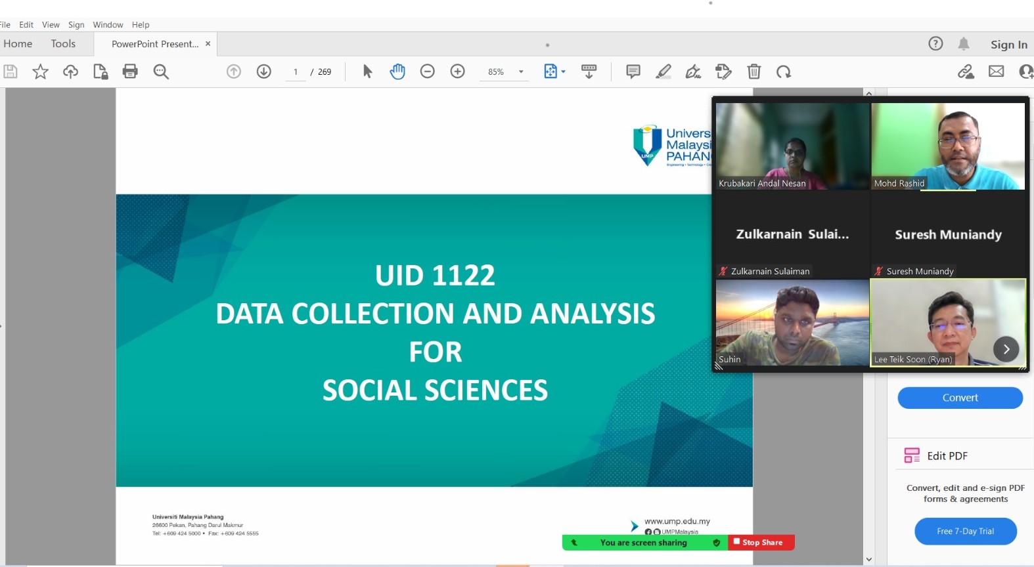1034x567 pixels.
Task: Select Krubakari Andal Nesan's video tile
Action: point(792,146)
